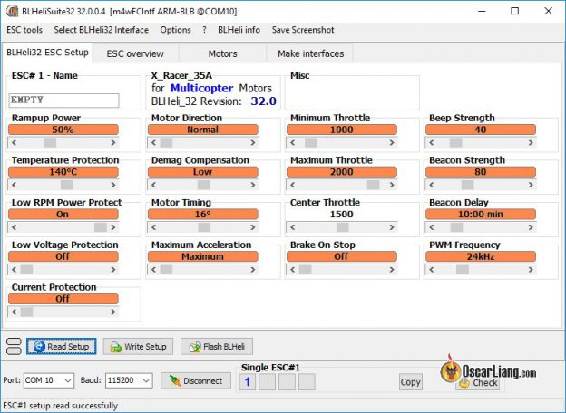566x413 pixels.
Task: Increase PWM Frequency with right arrow
Action: [531, 270]
